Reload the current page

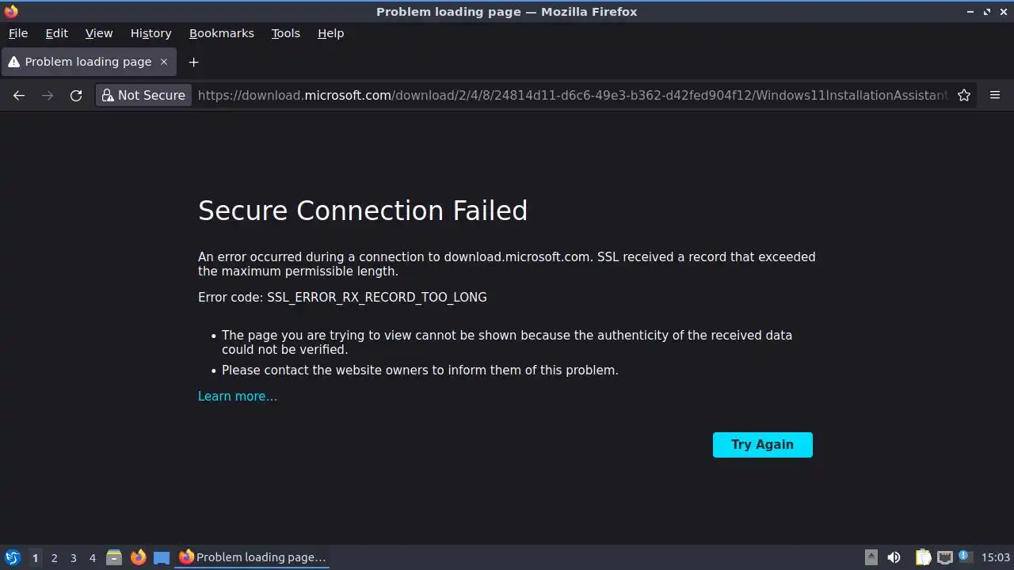tap(76, 95)
